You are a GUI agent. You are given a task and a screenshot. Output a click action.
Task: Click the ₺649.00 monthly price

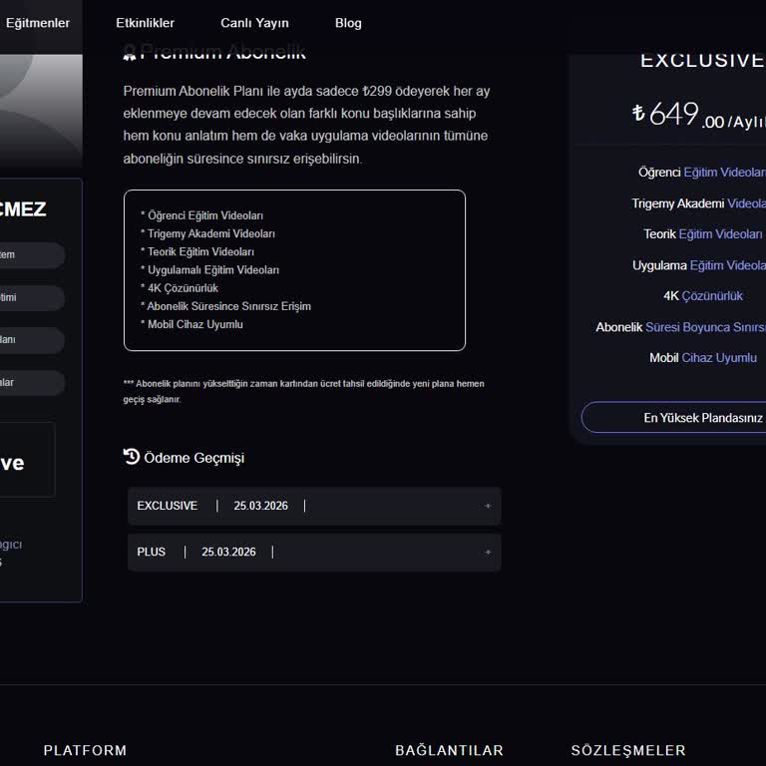tap(698, 115)
